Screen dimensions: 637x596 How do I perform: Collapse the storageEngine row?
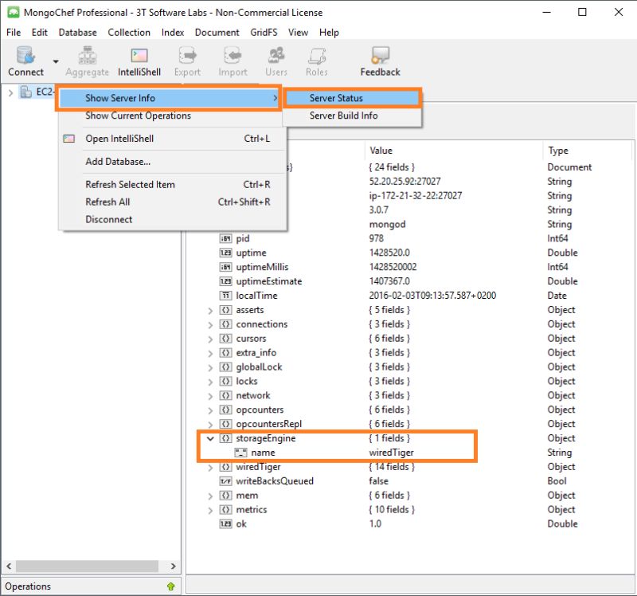coord(210,439)
